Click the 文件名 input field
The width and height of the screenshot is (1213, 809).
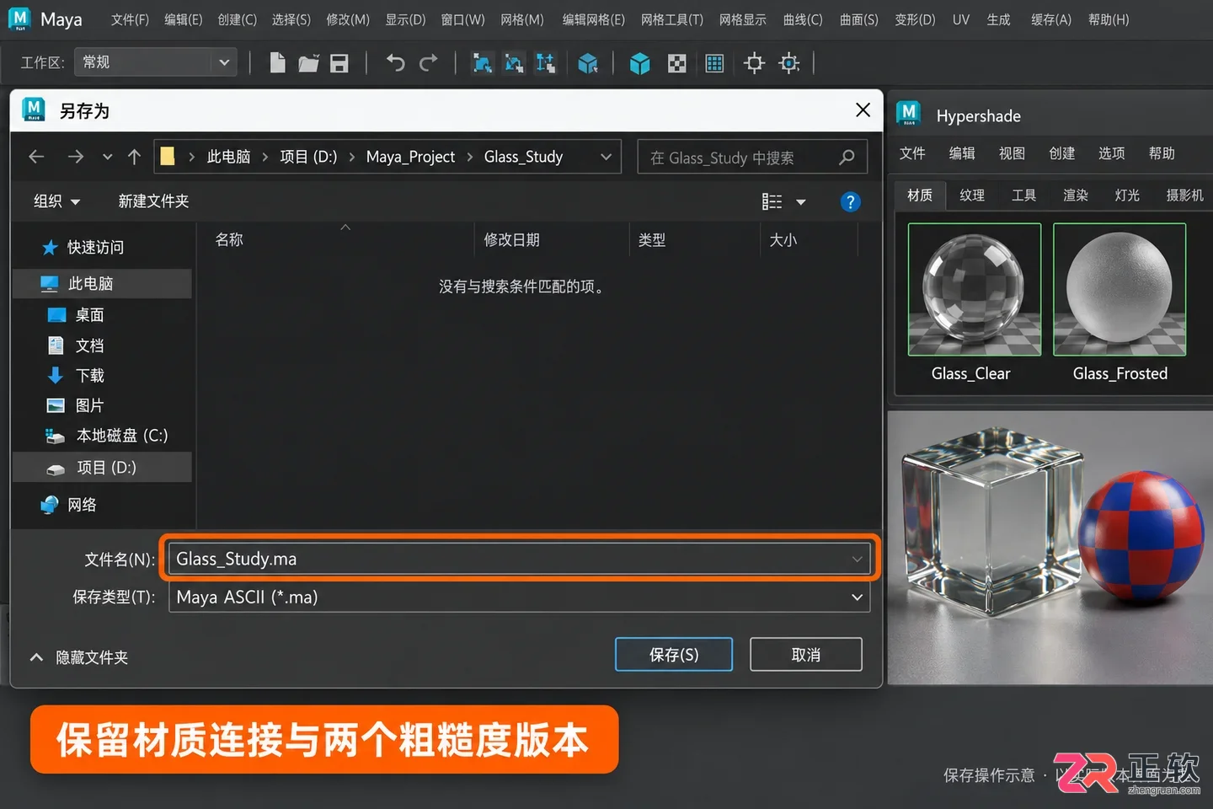pos(519,559)
